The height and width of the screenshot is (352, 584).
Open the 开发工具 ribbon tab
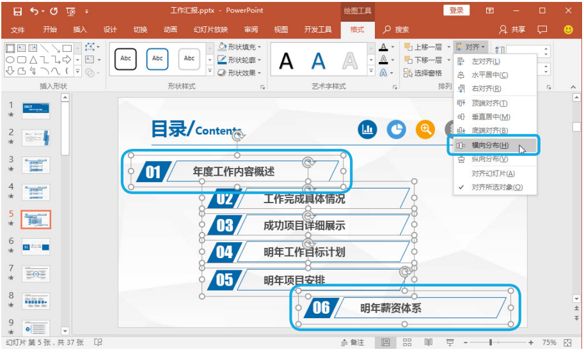coord(318,29)
